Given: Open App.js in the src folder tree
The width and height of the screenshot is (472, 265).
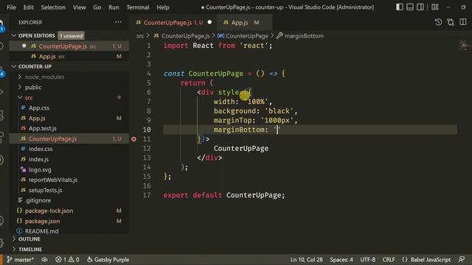Looking at the screenshot, I should pyautogui.click(x=69, y=119).
